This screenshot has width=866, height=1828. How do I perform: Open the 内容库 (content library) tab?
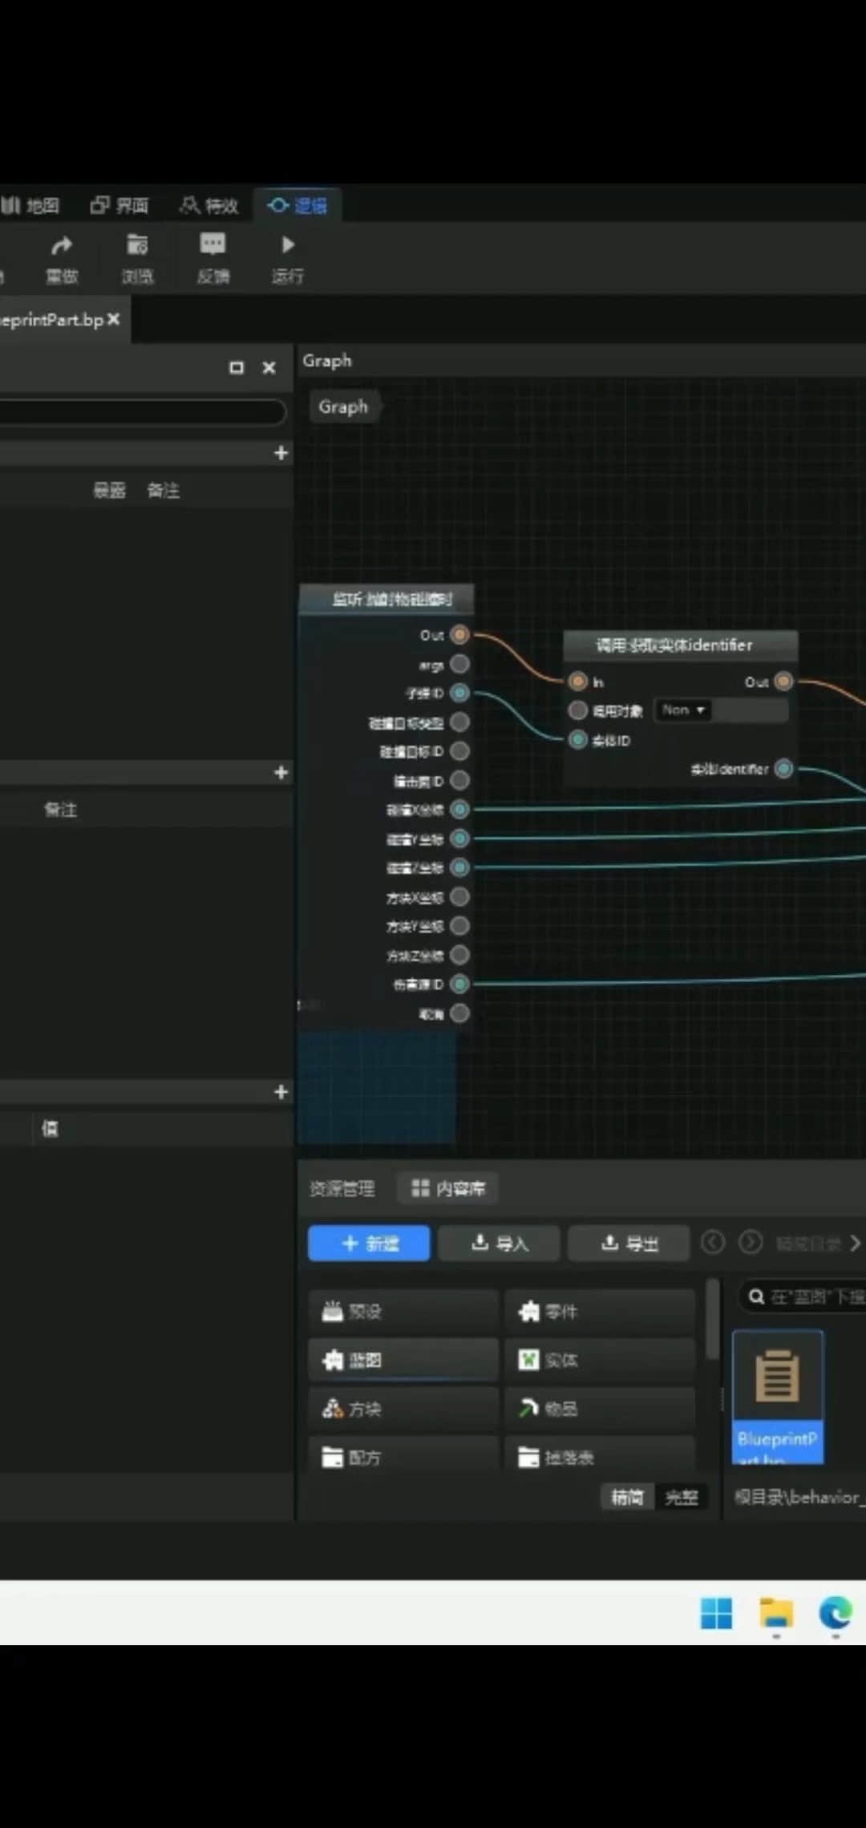click(x=448, y=1188)
